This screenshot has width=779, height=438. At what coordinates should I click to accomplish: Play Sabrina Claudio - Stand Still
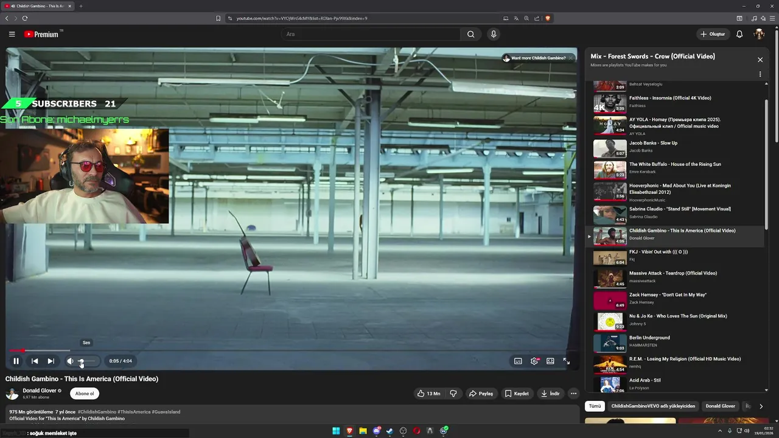[x=676, y=214]
